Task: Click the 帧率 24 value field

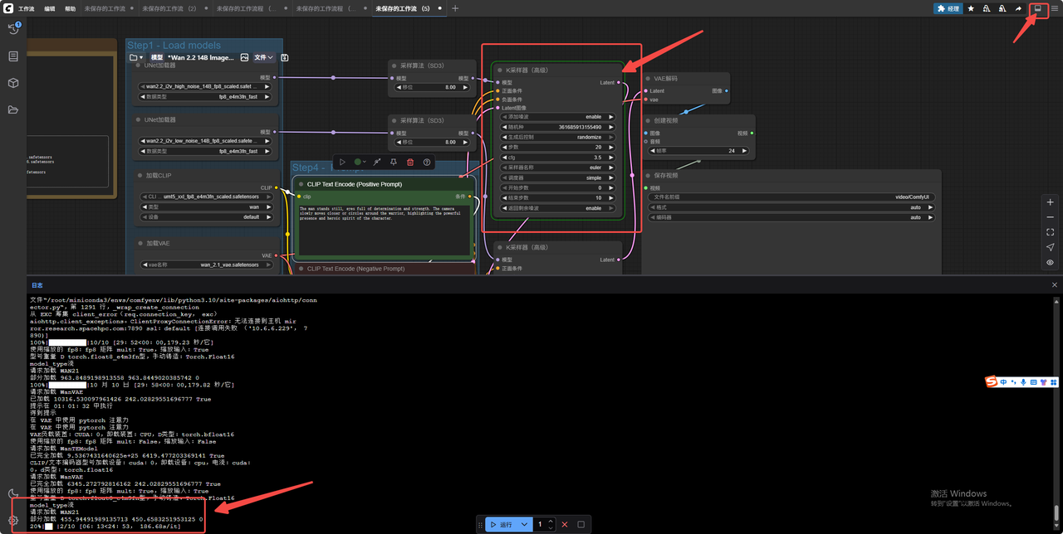Action: [x=698, y=151]
